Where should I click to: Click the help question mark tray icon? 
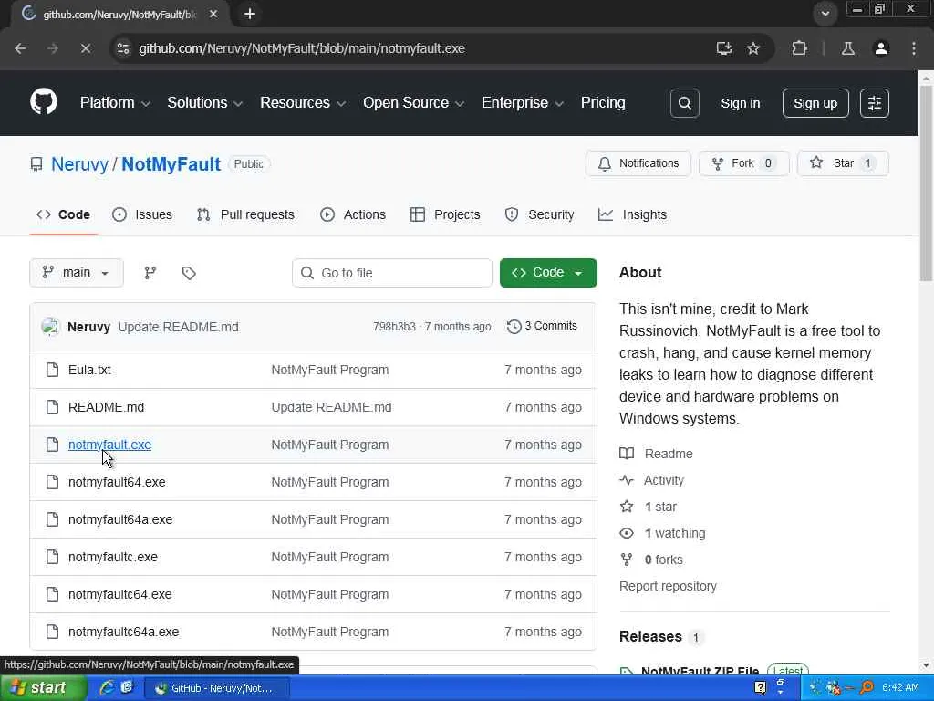click(760, 688)
